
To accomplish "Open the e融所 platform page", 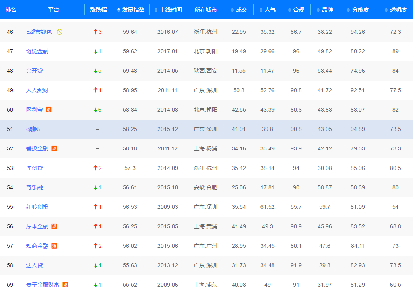I will click(x=33, y=129).
